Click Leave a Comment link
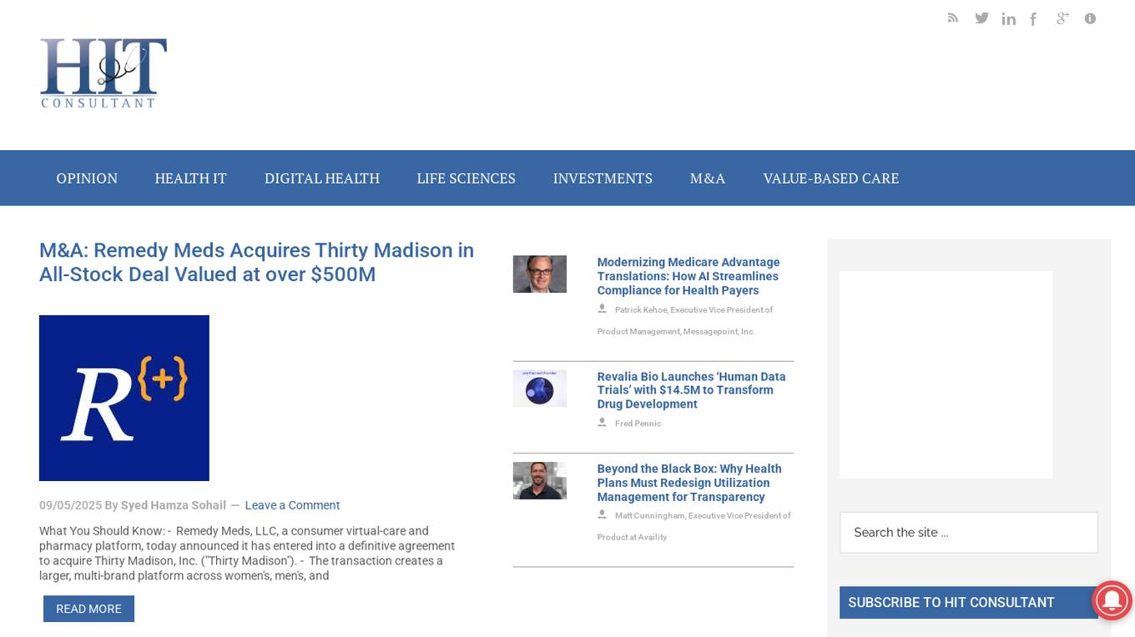Viewport: 1135px width, 637px height. coord(292,505)
